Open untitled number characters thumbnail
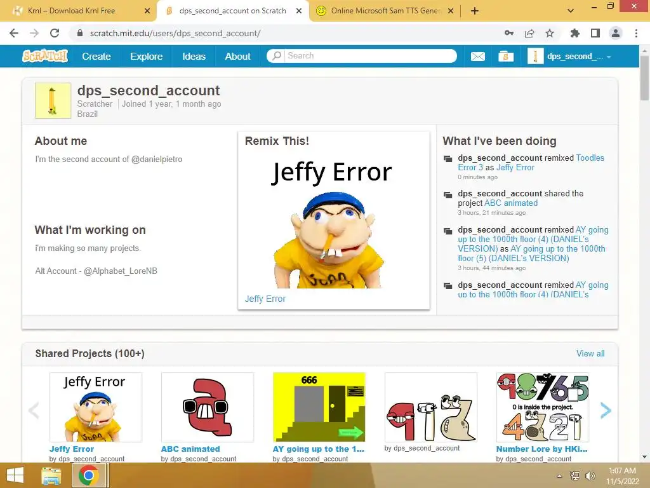Screen dimensions: 650x488 [x=431, y=407]
